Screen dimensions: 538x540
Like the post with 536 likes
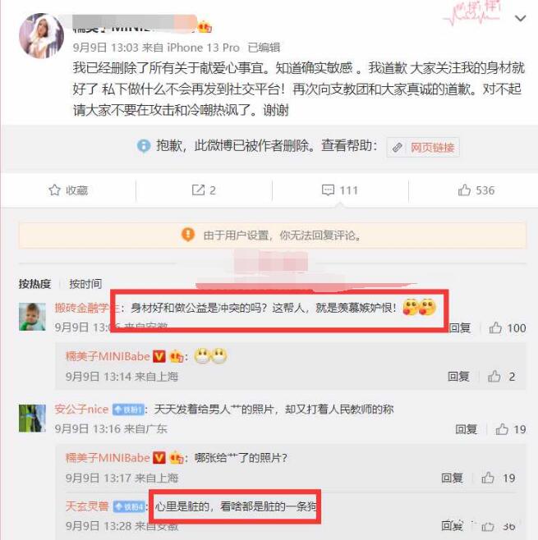(464, 190)
